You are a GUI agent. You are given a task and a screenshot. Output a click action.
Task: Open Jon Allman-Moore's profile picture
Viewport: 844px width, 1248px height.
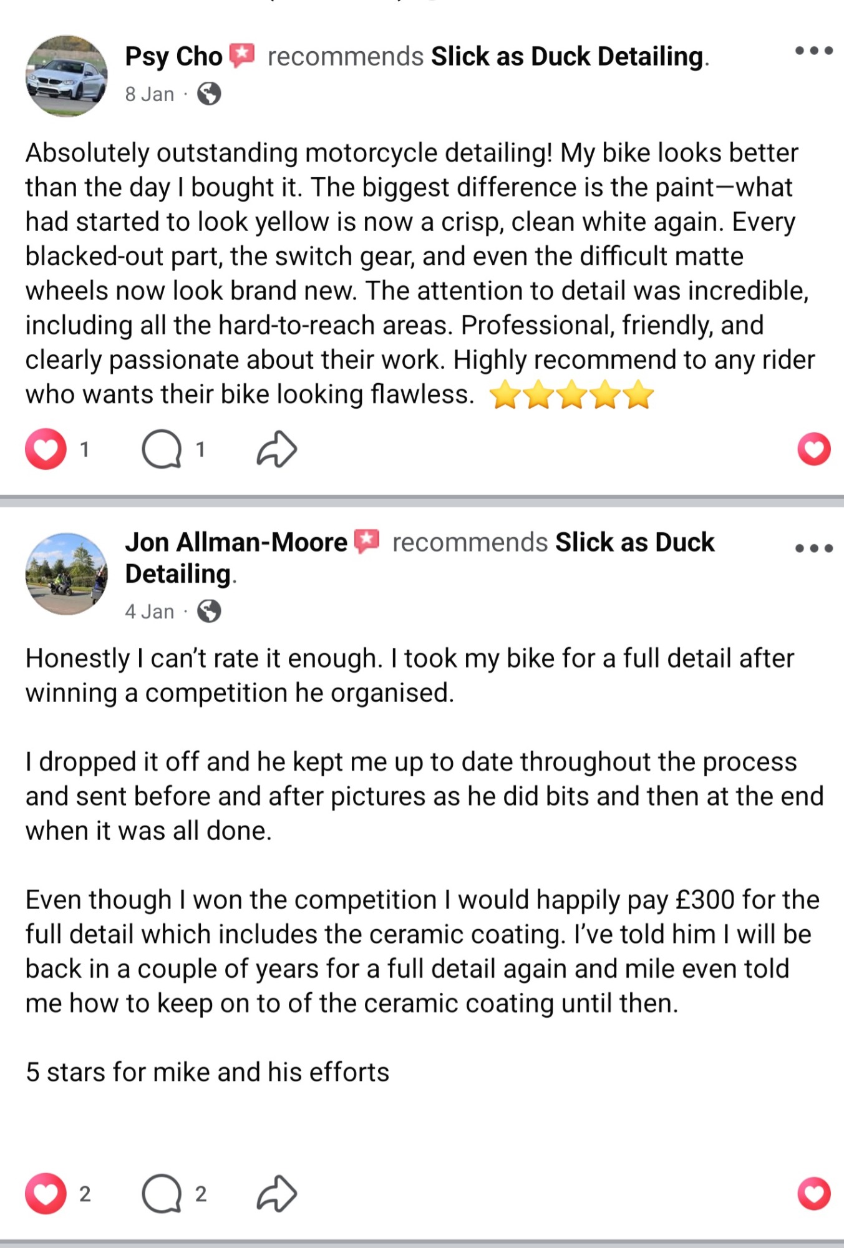coord(66,573)
